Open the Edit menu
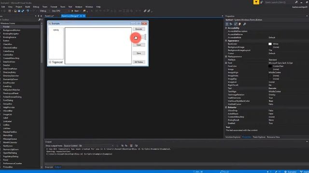The image size is (309, 173). (x=3, y=7)
